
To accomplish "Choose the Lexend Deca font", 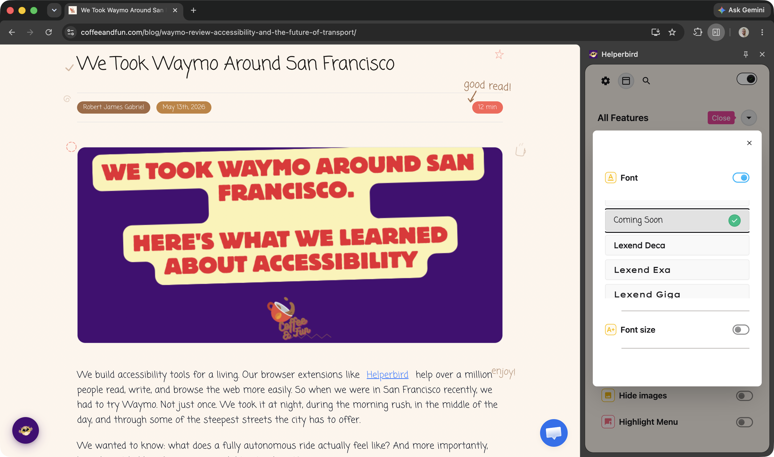I will coord(677,245).
